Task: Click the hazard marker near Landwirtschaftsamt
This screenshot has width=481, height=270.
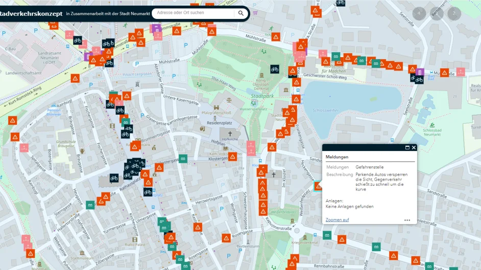Action: point(75,79)
